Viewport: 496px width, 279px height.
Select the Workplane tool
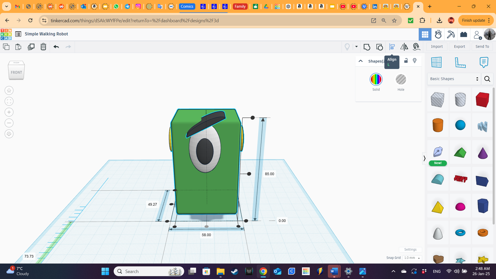tap(436, 62)
